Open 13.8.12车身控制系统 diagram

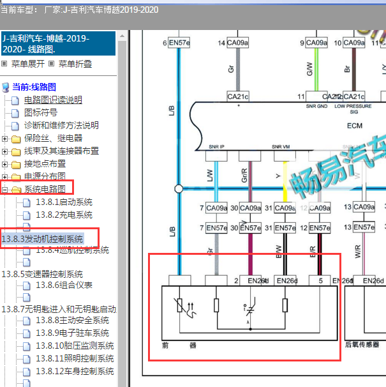(75, 372)
